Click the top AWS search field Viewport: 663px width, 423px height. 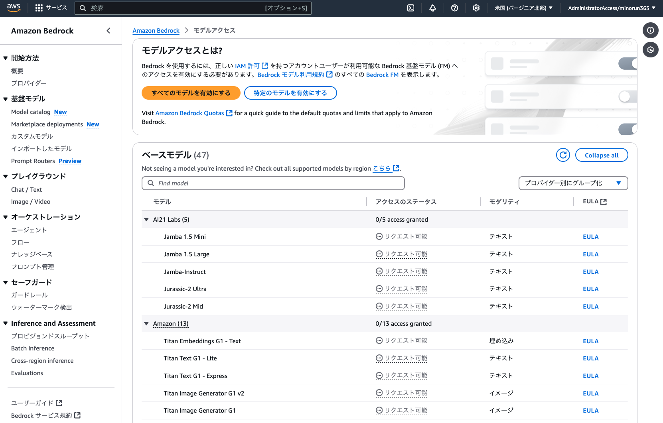tap(193, 8)
